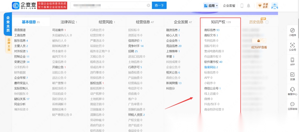Click the 查一下 search button

[159, 6]
